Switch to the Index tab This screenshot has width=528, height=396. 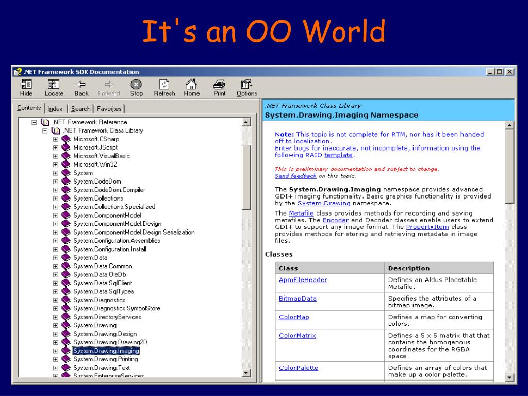55,109
